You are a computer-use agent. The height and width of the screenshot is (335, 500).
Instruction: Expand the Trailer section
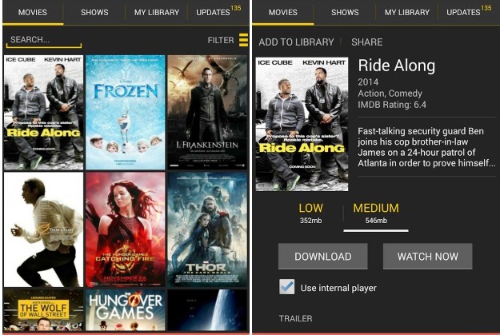coord(295,318)
